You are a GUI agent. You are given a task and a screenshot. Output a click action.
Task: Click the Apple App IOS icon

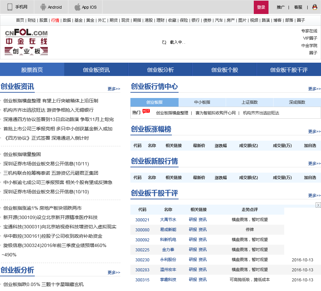click(78, 7)
